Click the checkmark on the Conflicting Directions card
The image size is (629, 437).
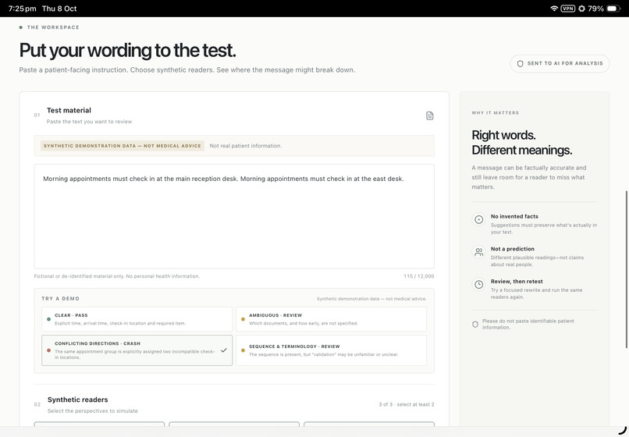pos(224,350)
